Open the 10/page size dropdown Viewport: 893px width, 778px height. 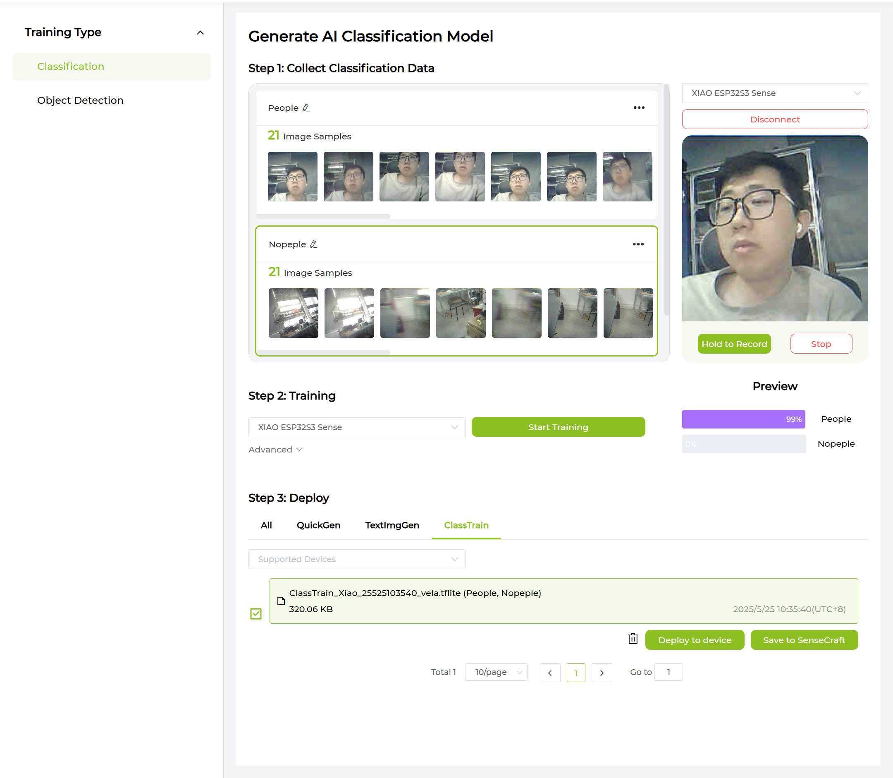pos(496,672)
